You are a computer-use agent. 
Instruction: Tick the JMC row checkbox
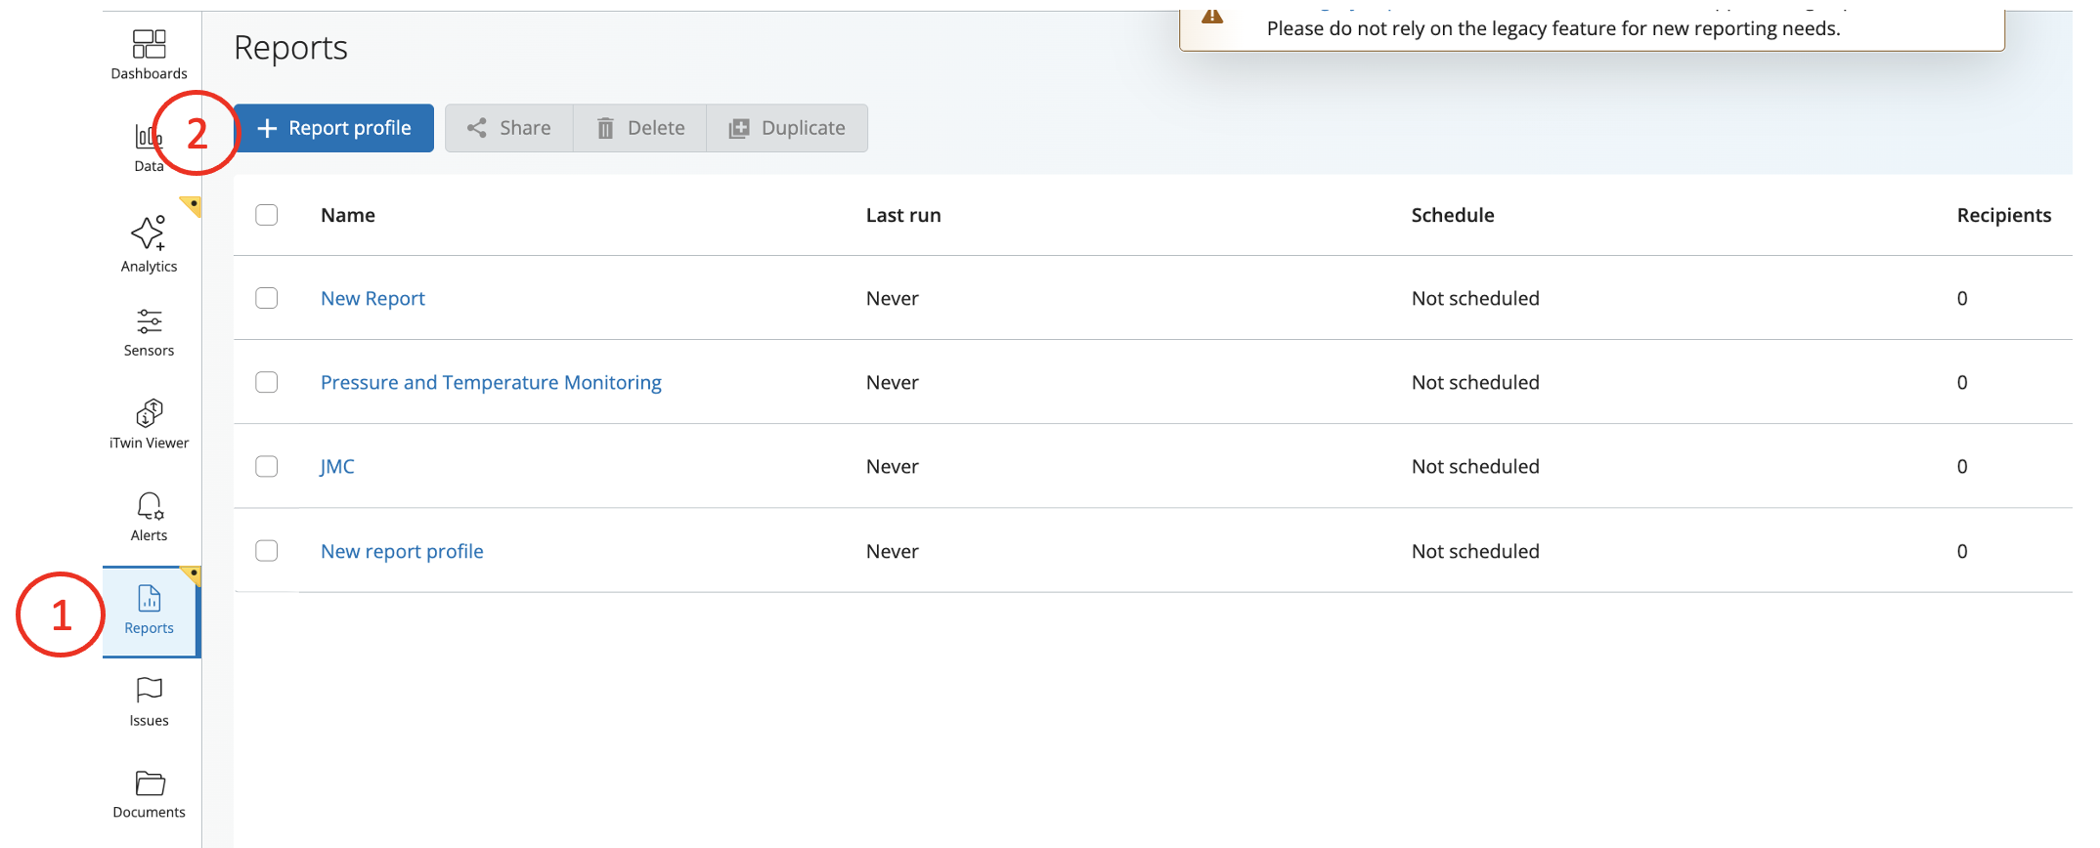tap(267, 466)
